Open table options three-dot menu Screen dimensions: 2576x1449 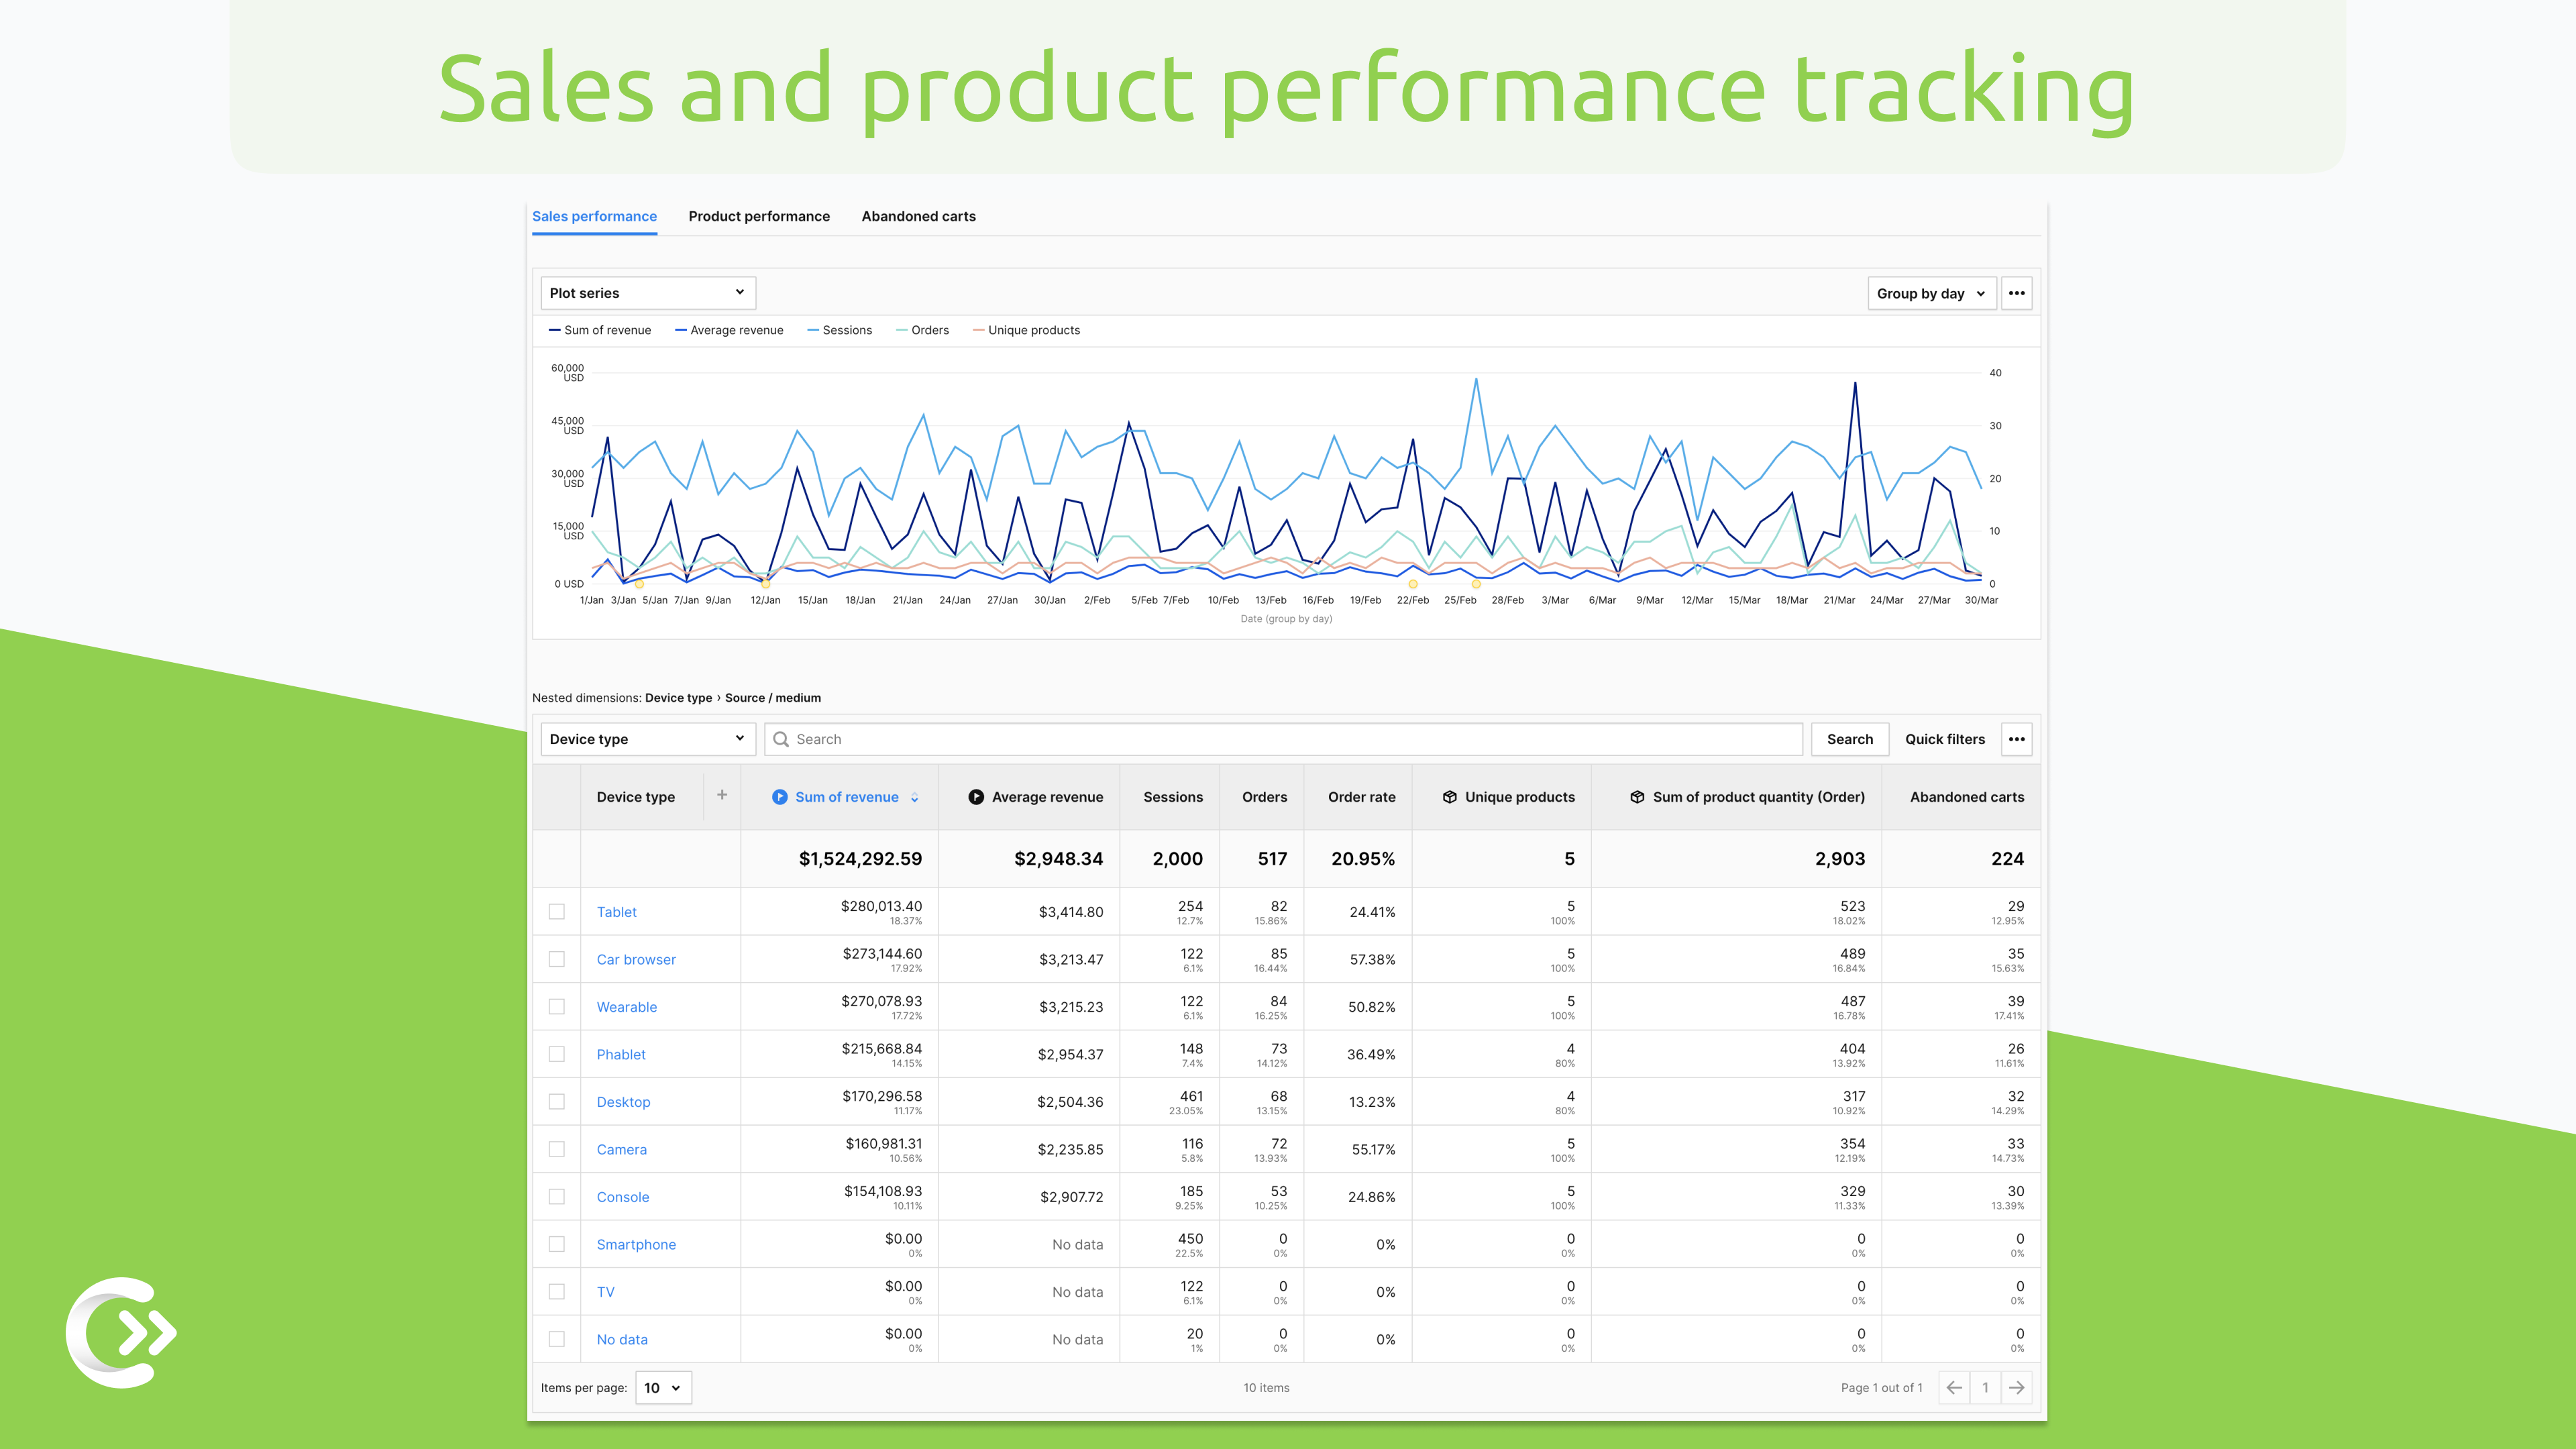[2016, 739]
